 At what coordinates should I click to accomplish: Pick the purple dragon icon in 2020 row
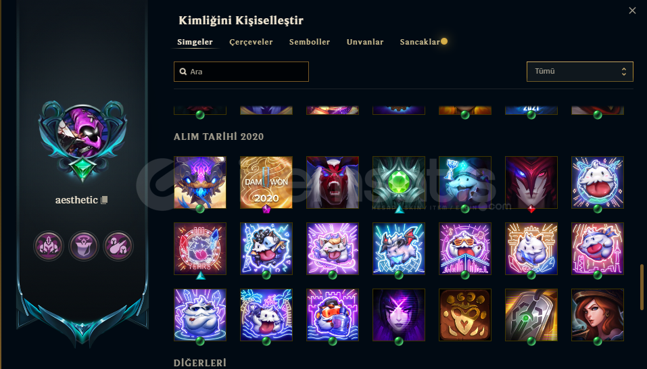(x=200, y=182)
